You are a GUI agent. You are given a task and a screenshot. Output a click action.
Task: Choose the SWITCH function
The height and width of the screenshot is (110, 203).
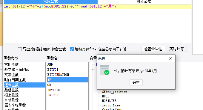68,95
